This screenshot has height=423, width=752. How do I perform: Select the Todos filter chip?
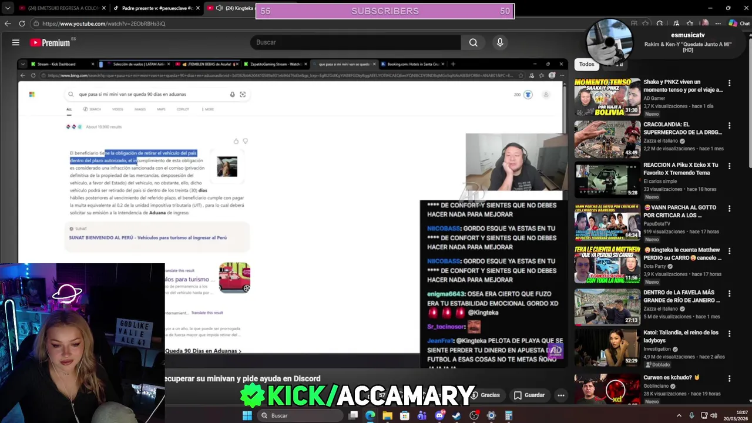[586, 64]
